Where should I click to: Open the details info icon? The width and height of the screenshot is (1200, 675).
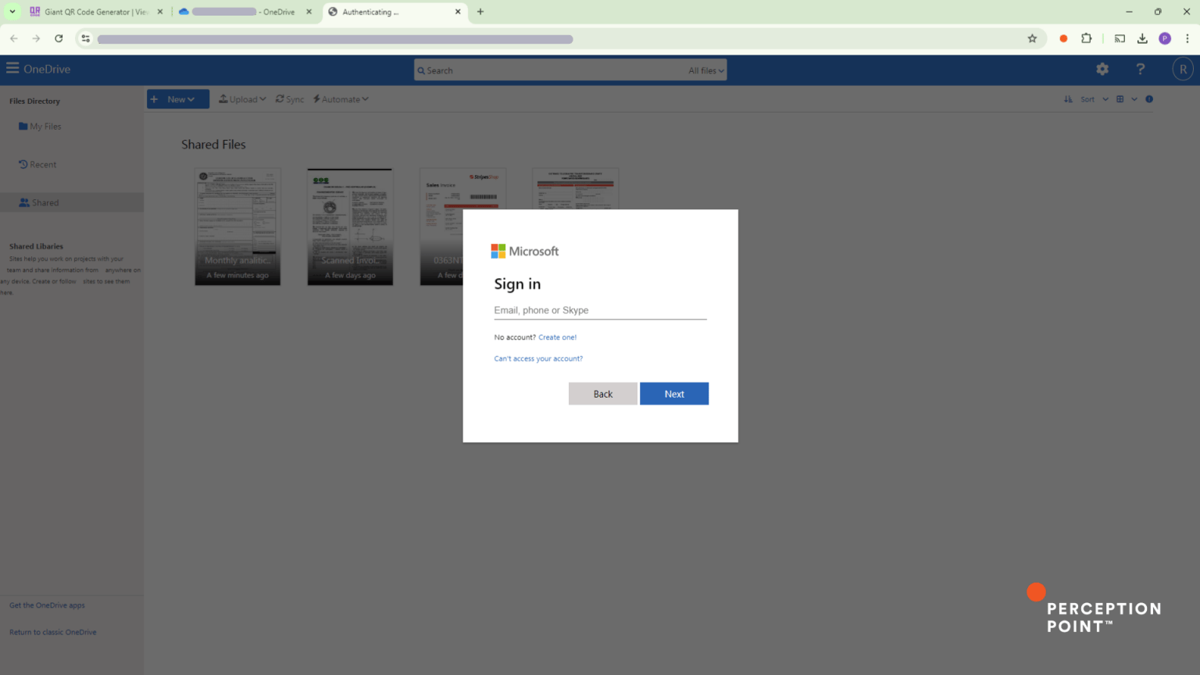pos(1149,99)
